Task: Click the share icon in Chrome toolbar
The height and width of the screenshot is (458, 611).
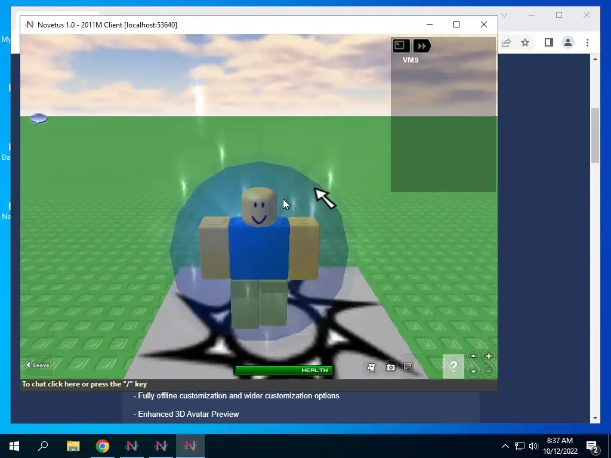Action: (506, 42)
